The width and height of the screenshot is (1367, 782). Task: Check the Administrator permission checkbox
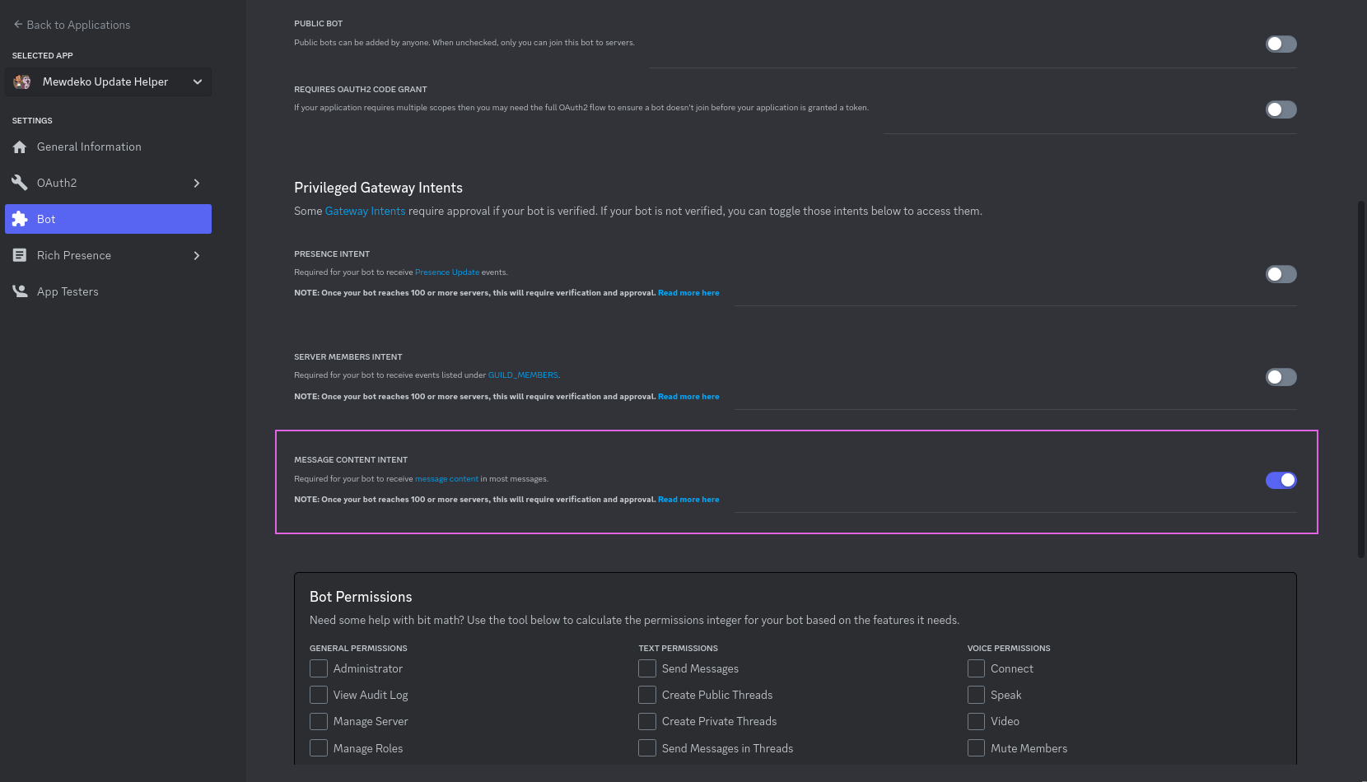[x=319, y=668]
